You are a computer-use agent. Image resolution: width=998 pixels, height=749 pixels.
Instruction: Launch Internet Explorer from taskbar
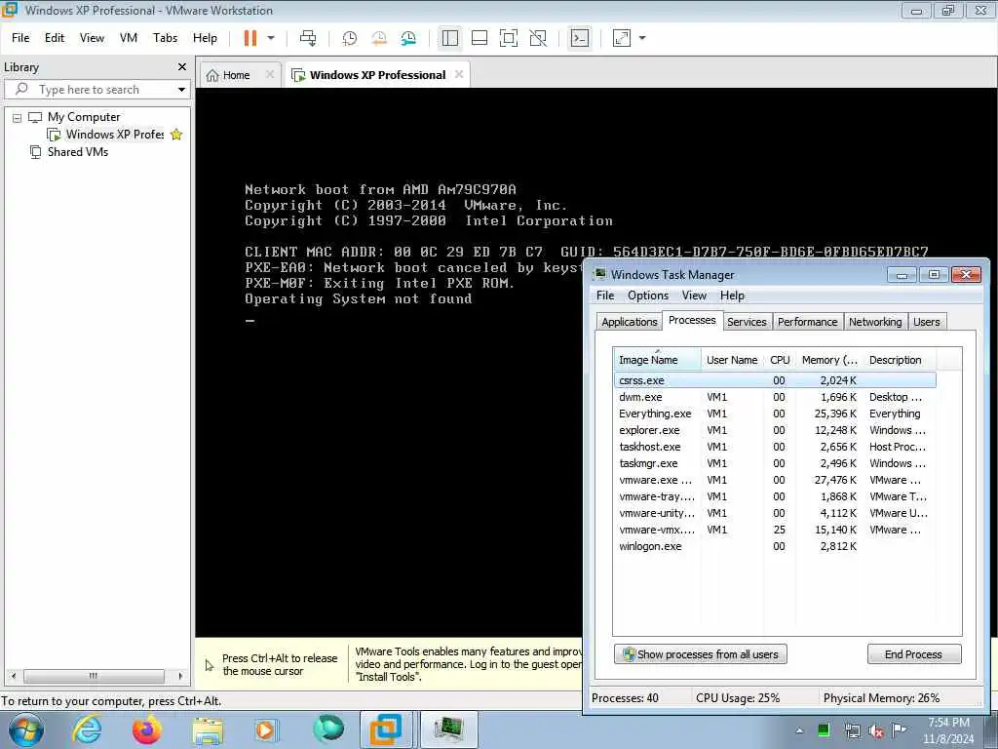click(x=87, y=729)
